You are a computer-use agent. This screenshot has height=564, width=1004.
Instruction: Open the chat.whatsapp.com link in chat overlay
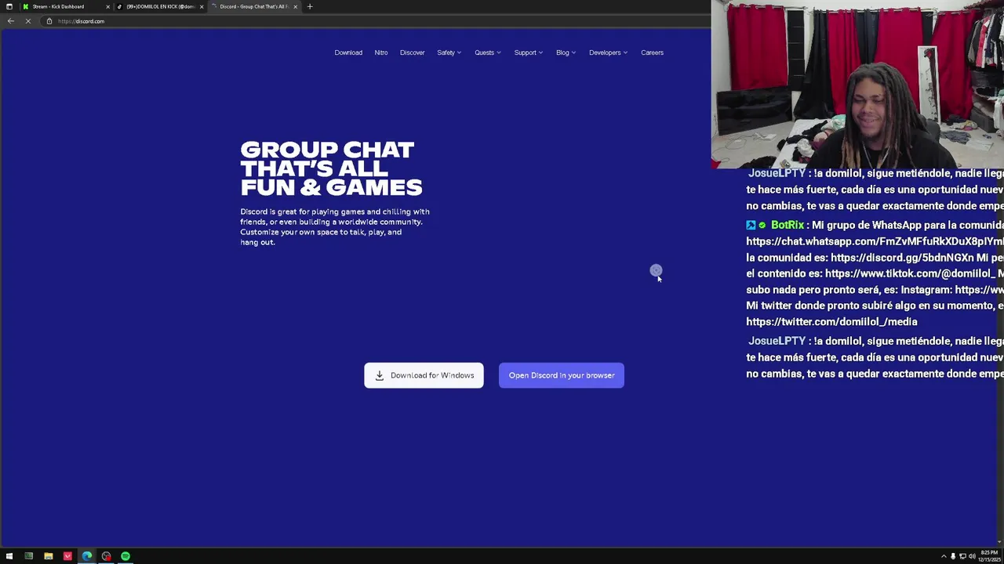(875, 241)
